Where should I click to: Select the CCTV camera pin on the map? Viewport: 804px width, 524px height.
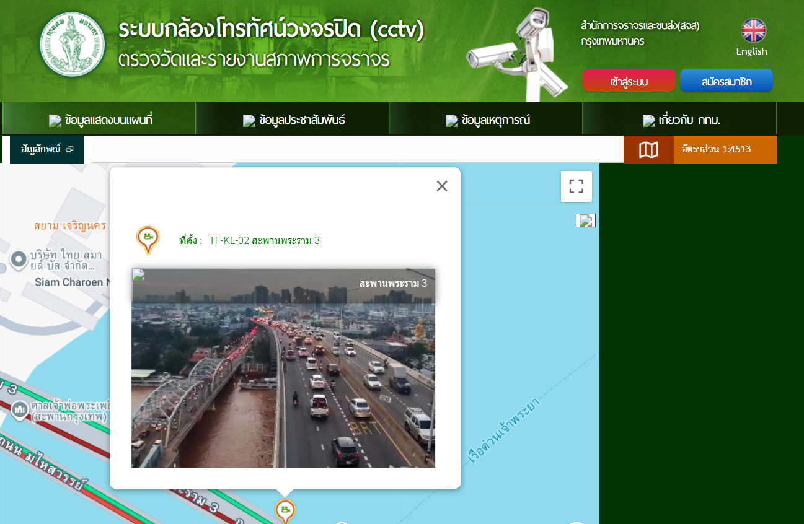(x=285, y=511)
